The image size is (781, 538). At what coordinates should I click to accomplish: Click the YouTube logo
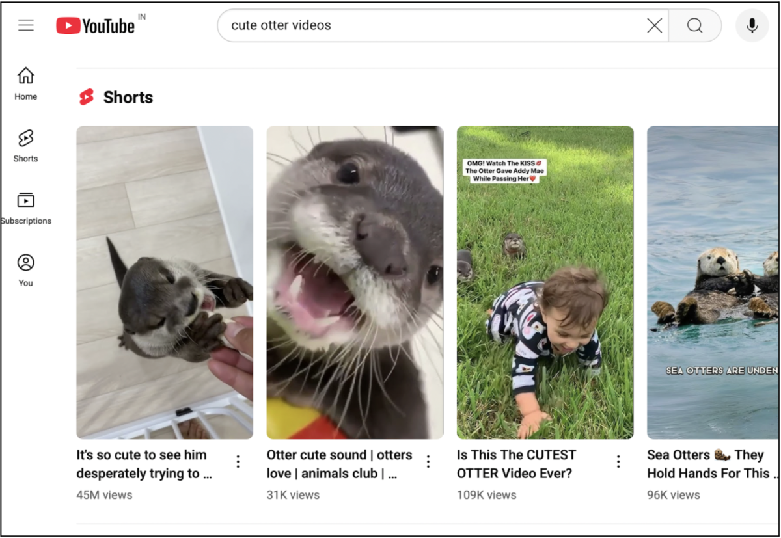[95, 25]
